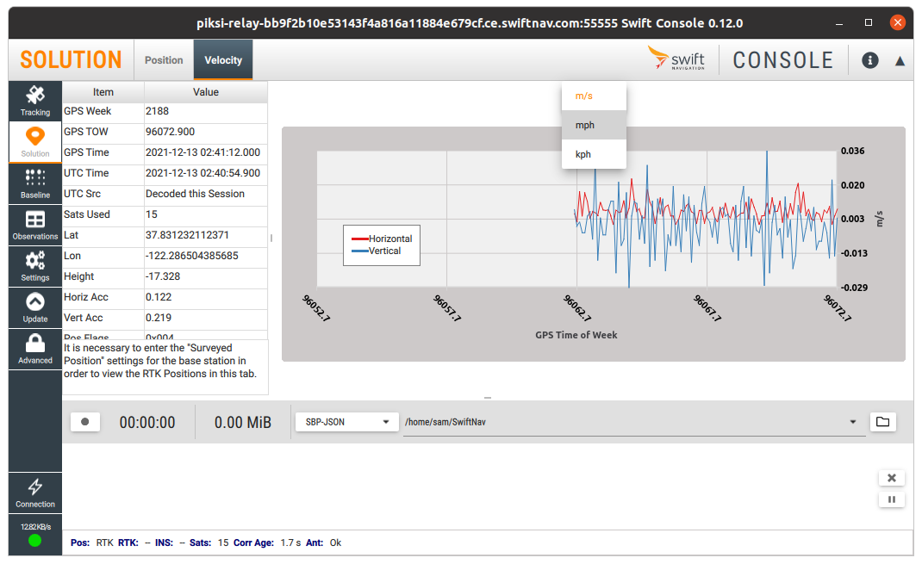Click the splitter handle below the chart
Viewport: 922px width, 564px height.
[488, 398]
